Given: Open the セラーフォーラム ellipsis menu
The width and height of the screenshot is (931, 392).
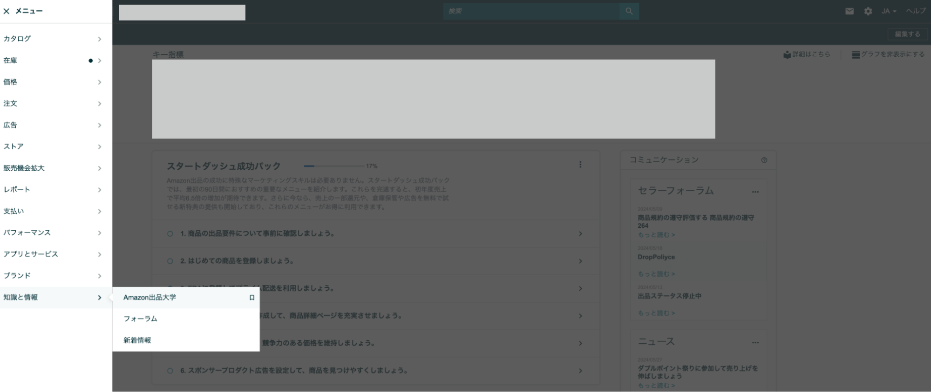Looking at the screenshot, I should (x=755, y=192).
